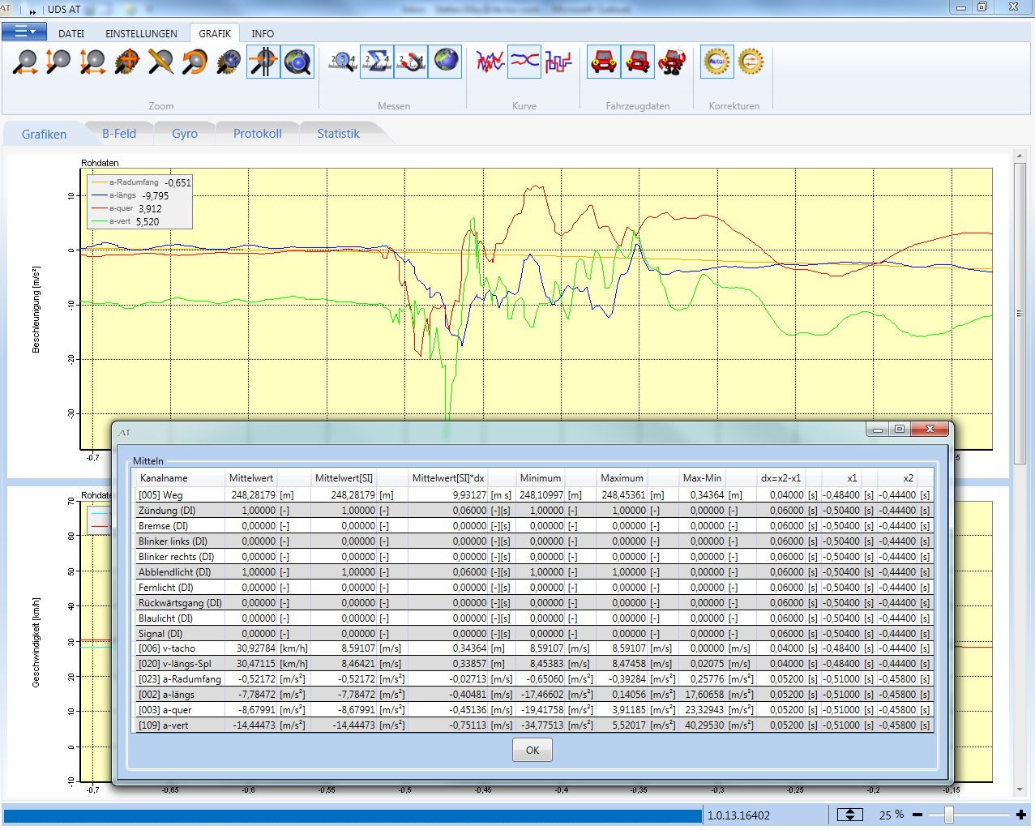The height and width of the screenshot is (830, 1035).
Task: Toggle the crossed smooth curves button
Action: point(524,62)
